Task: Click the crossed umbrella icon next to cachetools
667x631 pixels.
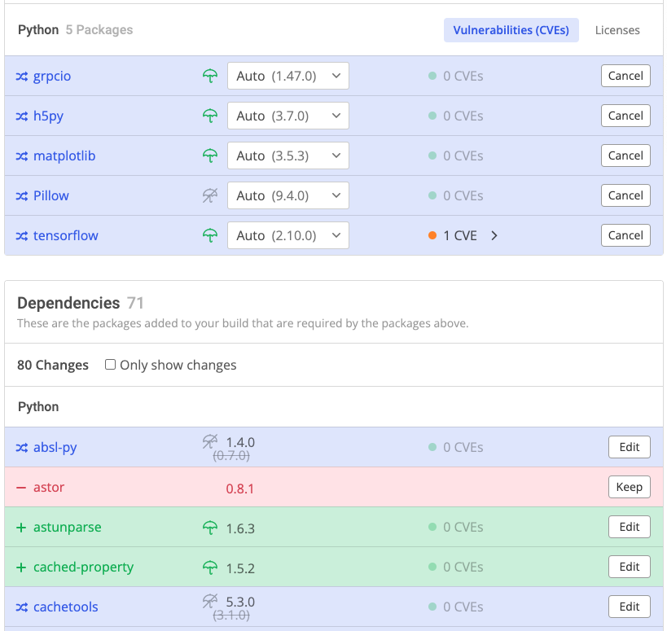Action: pos(210,603)
